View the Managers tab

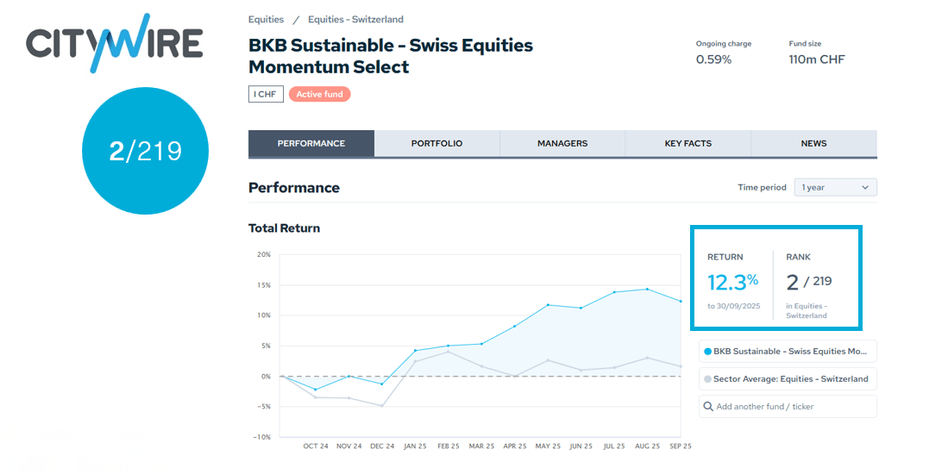click(x=562, y=143)
